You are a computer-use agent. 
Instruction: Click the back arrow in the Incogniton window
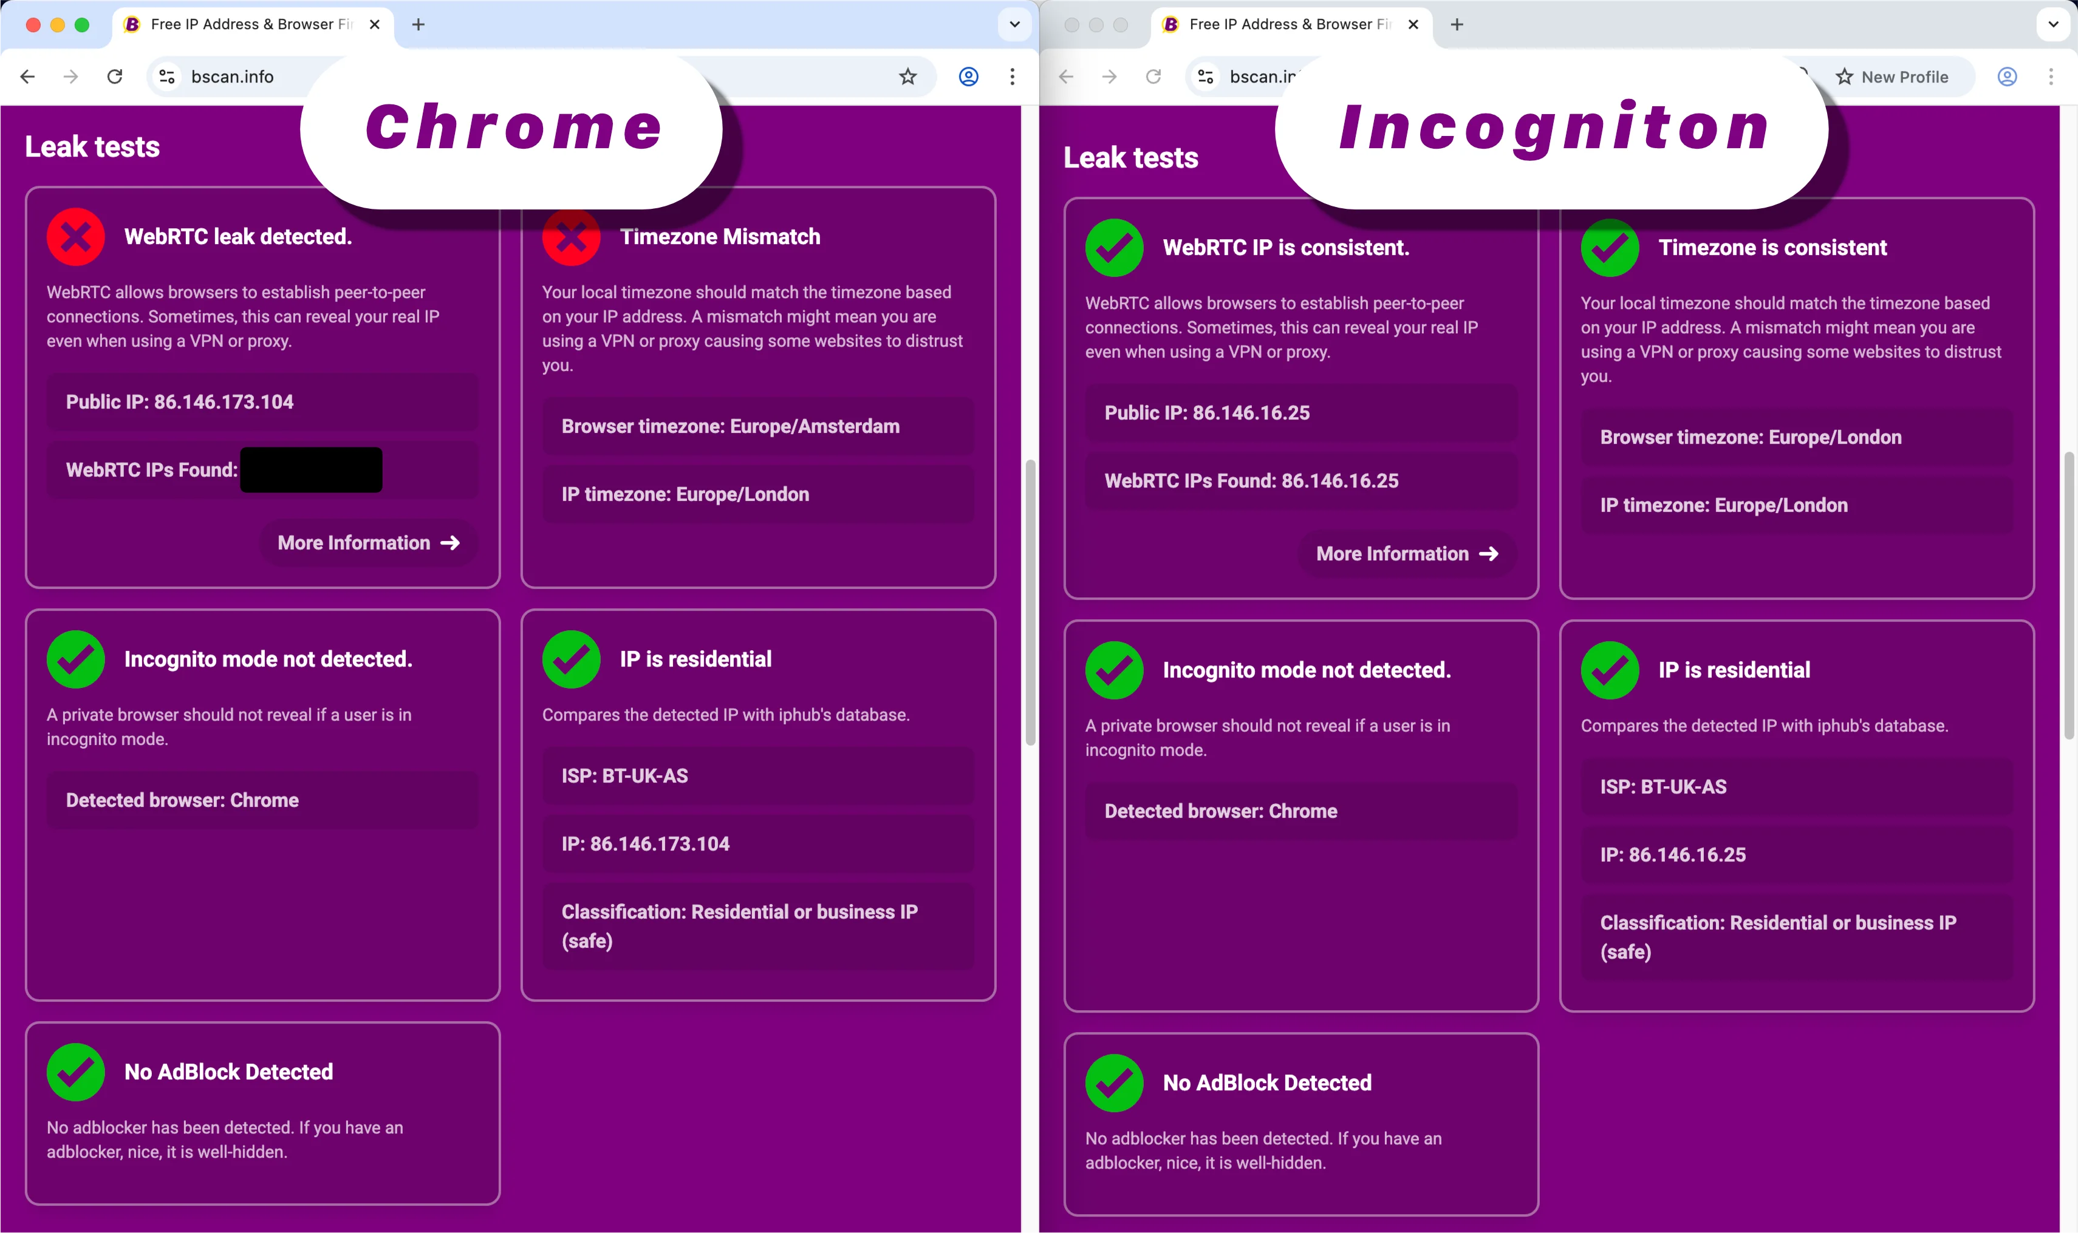[1067, 76]
